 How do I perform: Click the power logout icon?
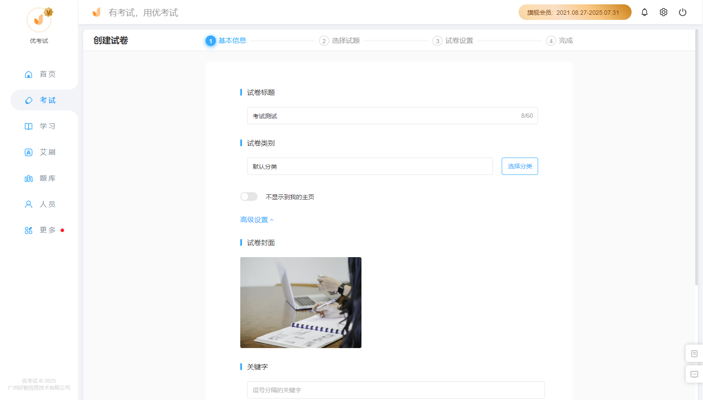tap(683, 12)
